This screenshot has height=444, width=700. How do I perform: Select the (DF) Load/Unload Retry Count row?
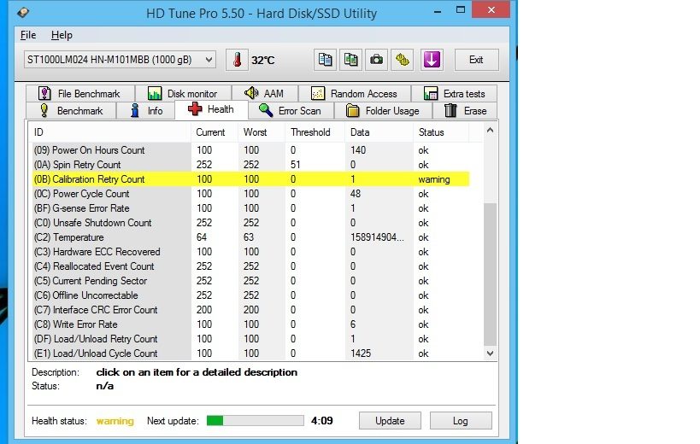(250, 339)
